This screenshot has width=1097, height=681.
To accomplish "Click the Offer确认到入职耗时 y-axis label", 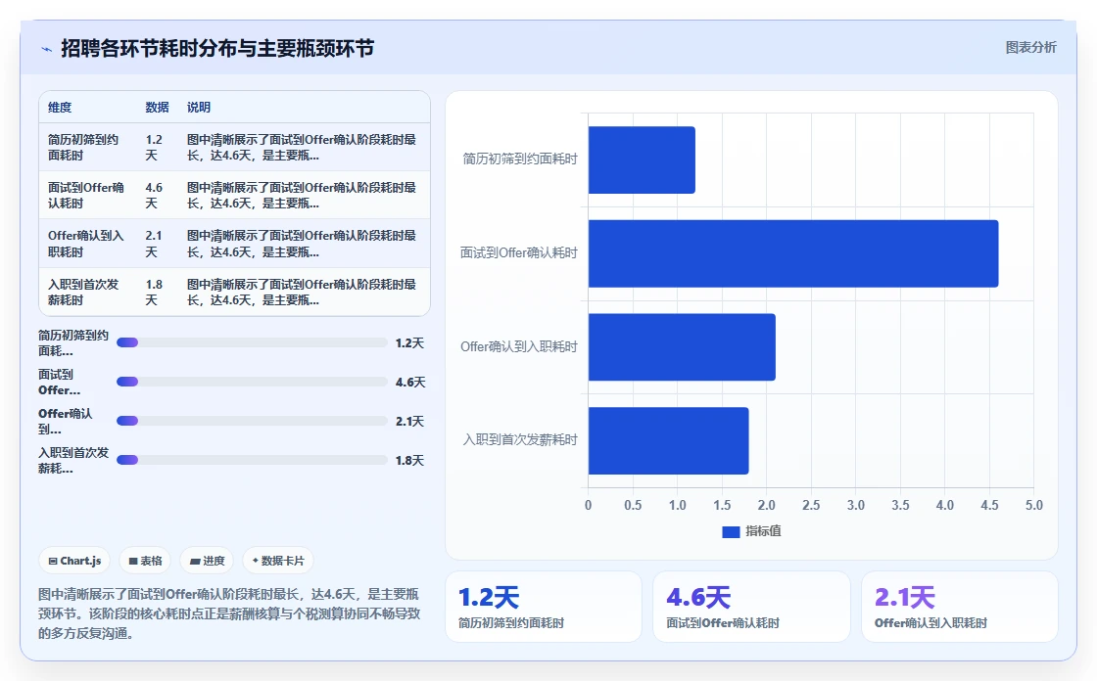I will point(518,346).
